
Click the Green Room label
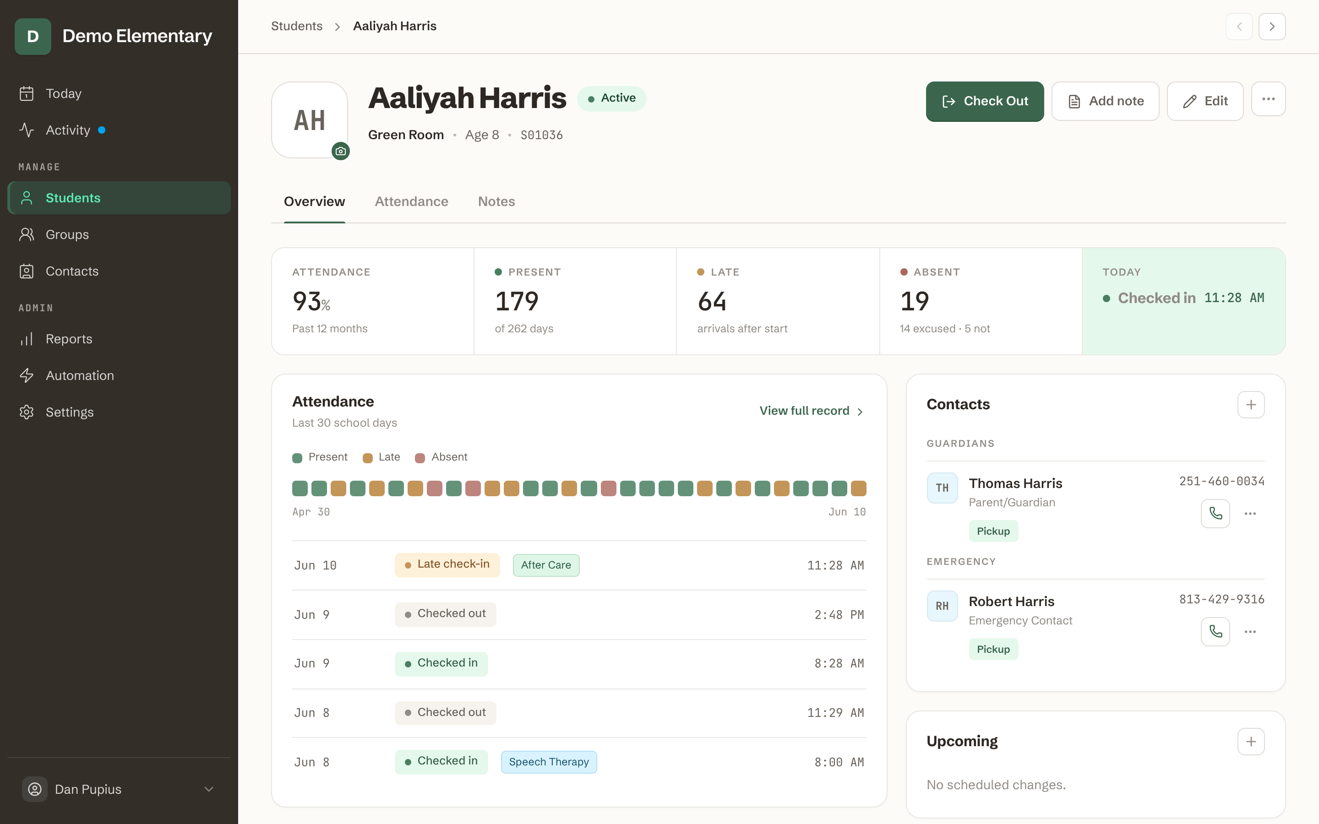click(x=405, y=135)
